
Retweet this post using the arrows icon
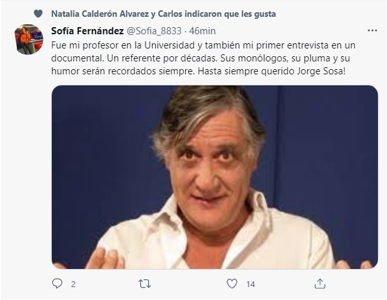coord(144,284)
